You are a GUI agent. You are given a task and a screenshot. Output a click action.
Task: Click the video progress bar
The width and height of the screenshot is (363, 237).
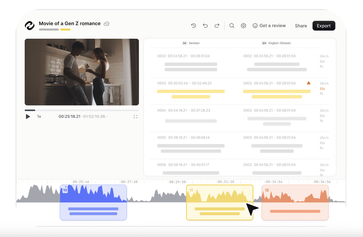81,110
